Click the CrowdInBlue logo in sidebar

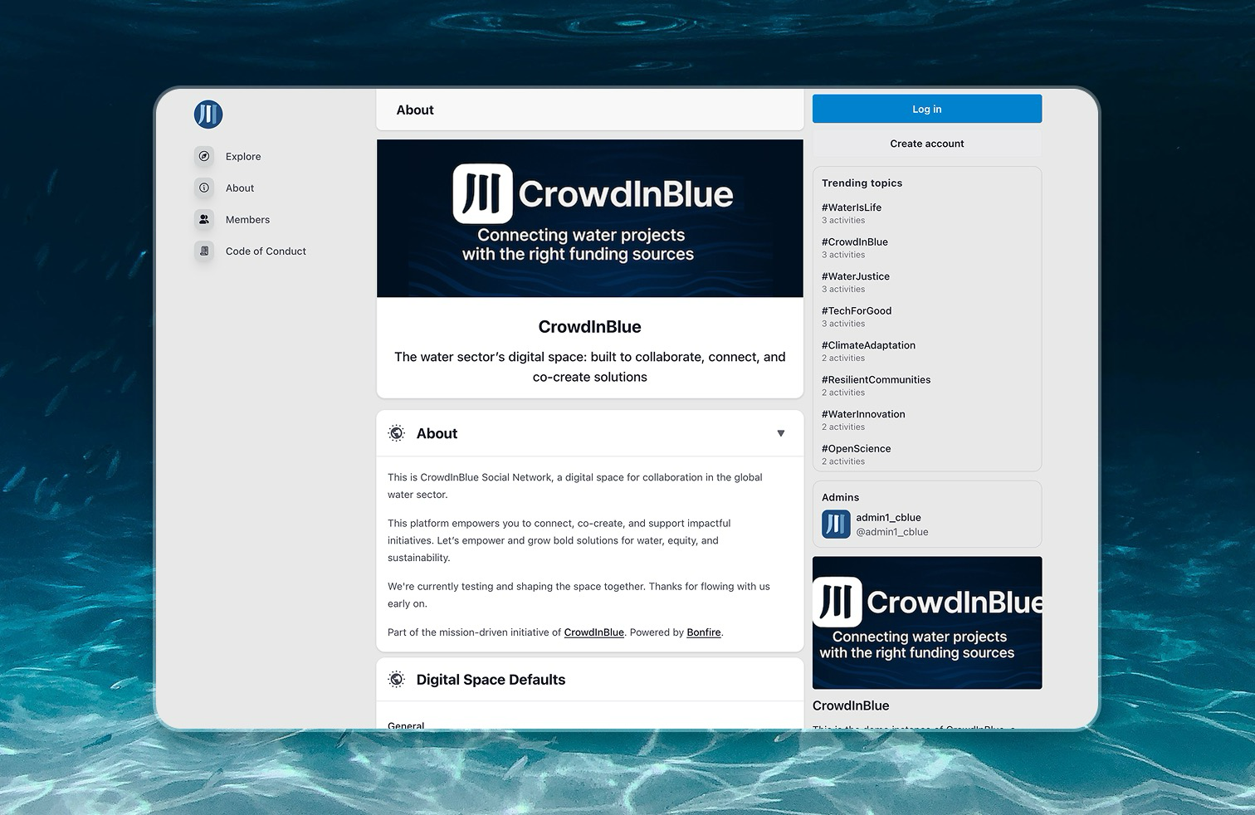point(208,115)
